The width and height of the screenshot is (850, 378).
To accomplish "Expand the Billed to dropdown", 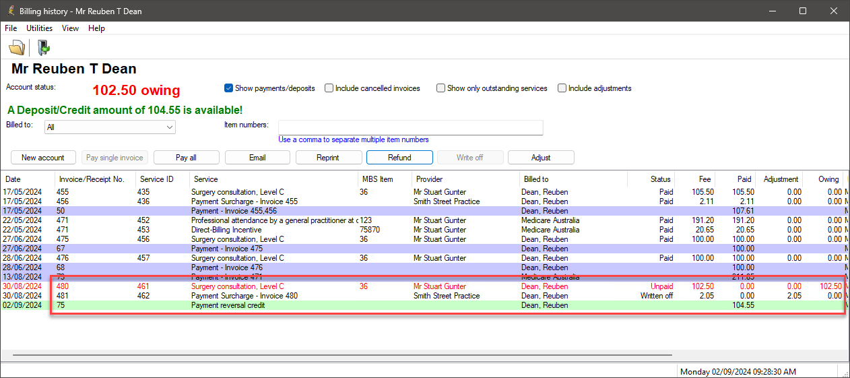I will (169, 127).
